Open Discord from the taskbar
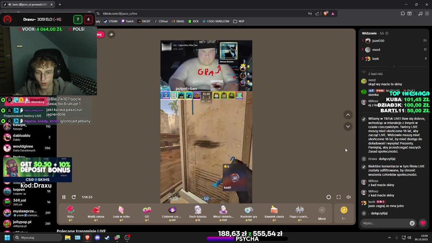The height and width of the screenshot is (243, 432). [x=97, y=238]
